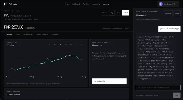Click the '10 Aug' chart axis label
Viewport: 183px width, 100px height.
tap(32, 77)
